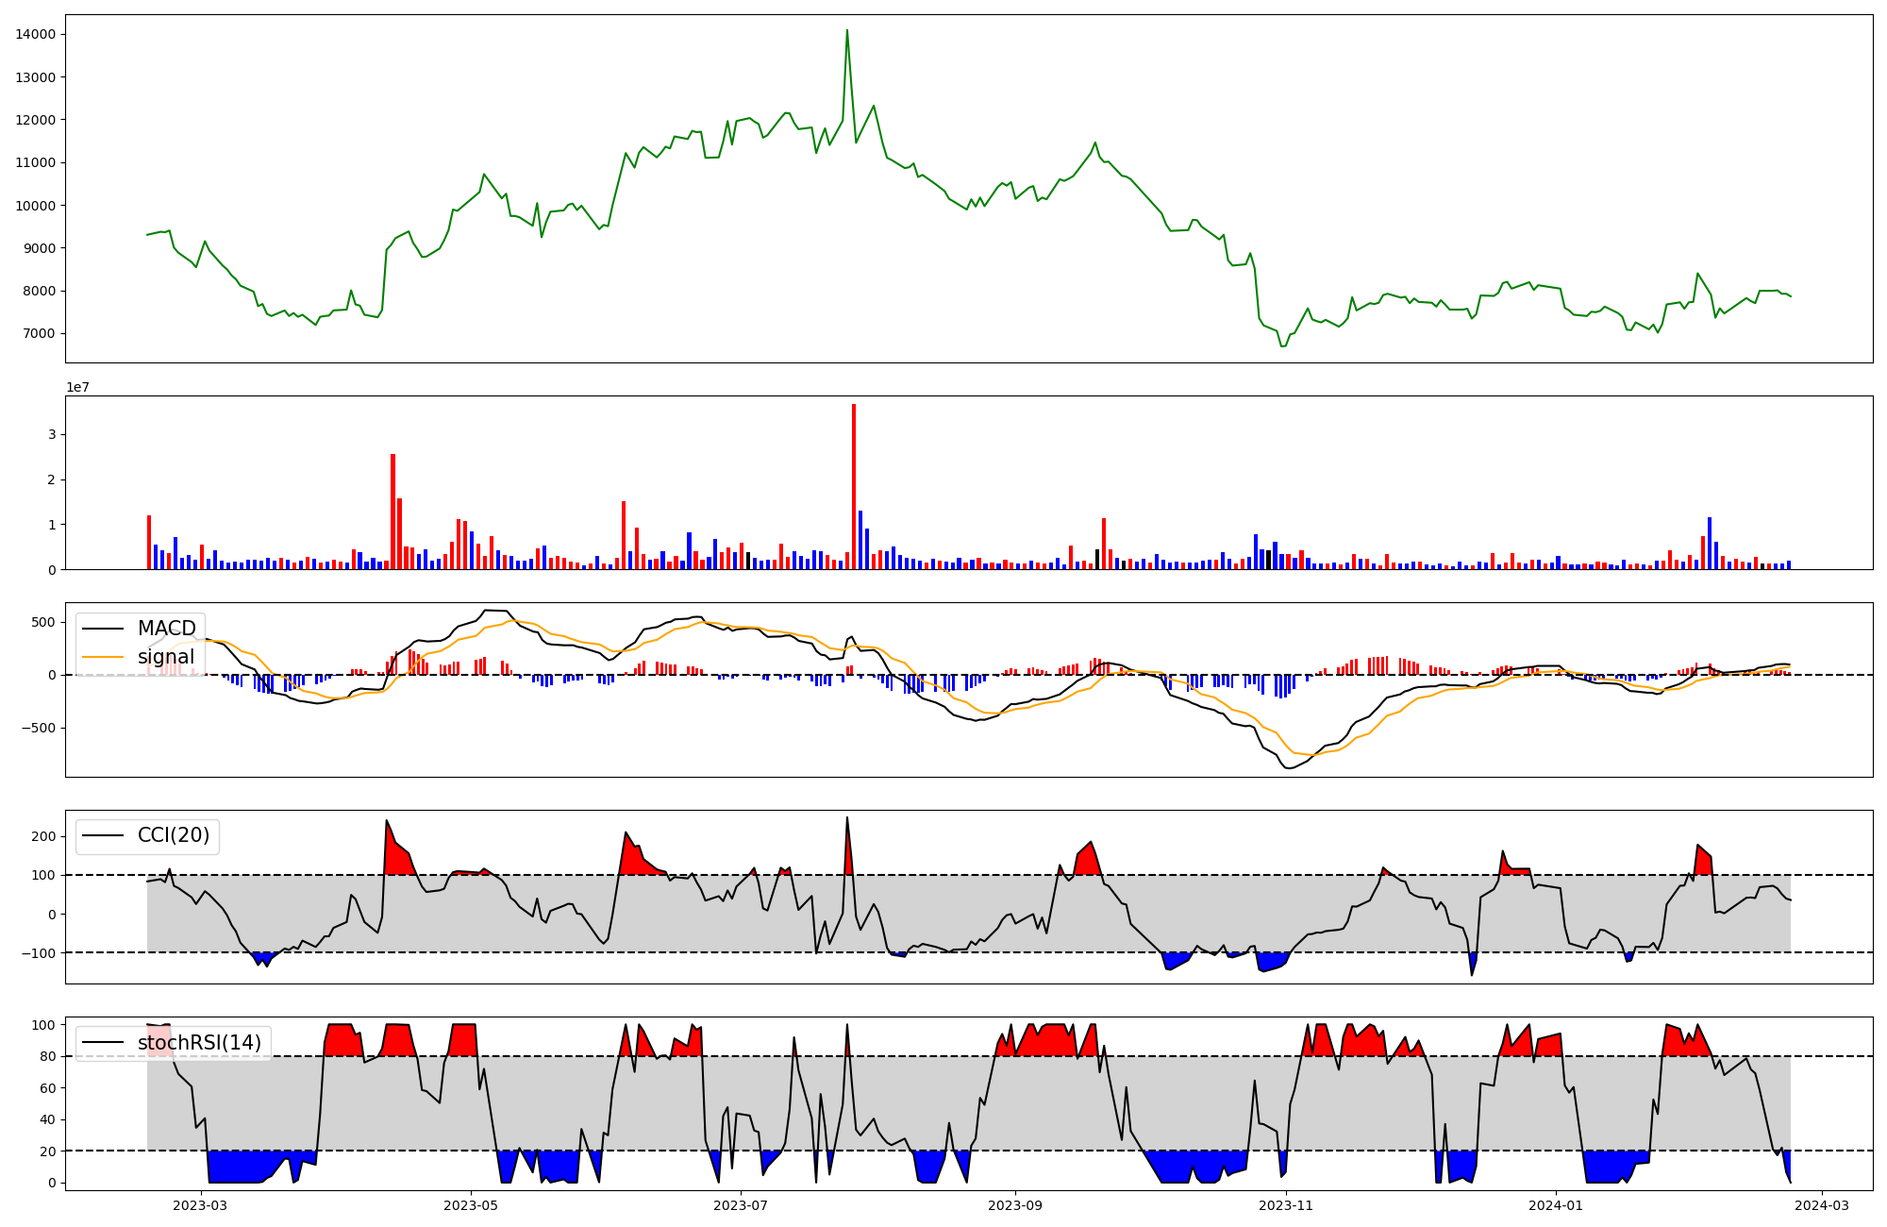Click the MACD axis label 500
Screen dimensions: 1887x1227
pos(42,622)
